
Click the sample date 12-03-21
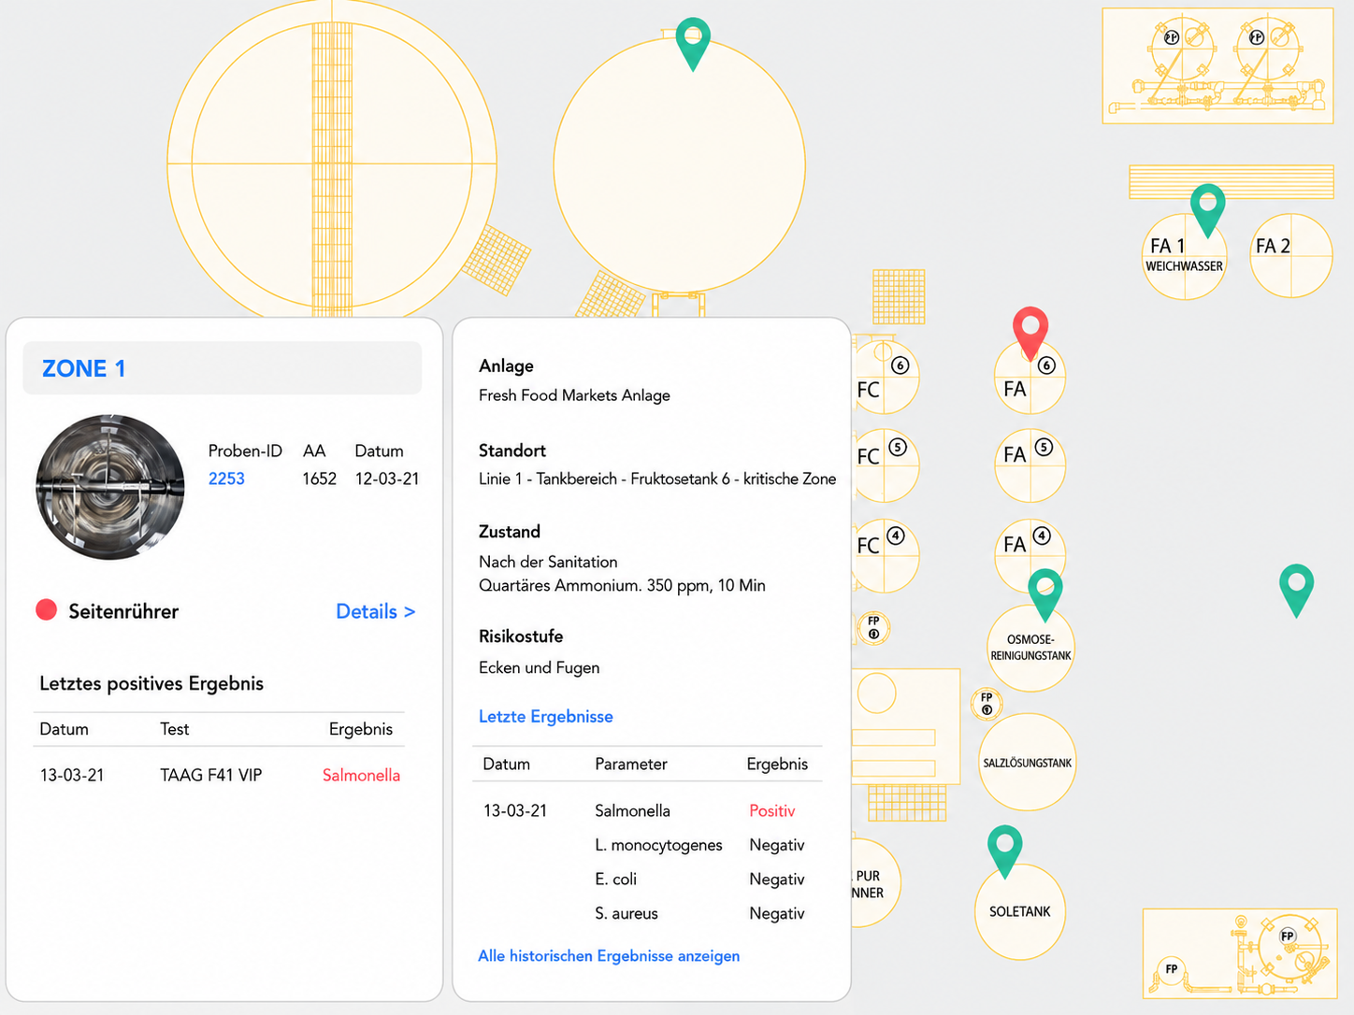387,479
